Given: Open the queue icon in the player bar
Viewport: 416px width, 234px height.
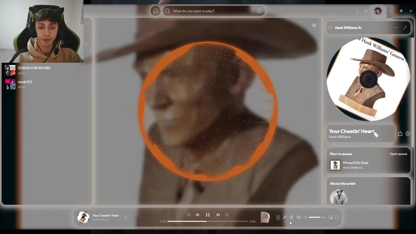Looking at the screenshot, I should (x=292, y=217).
